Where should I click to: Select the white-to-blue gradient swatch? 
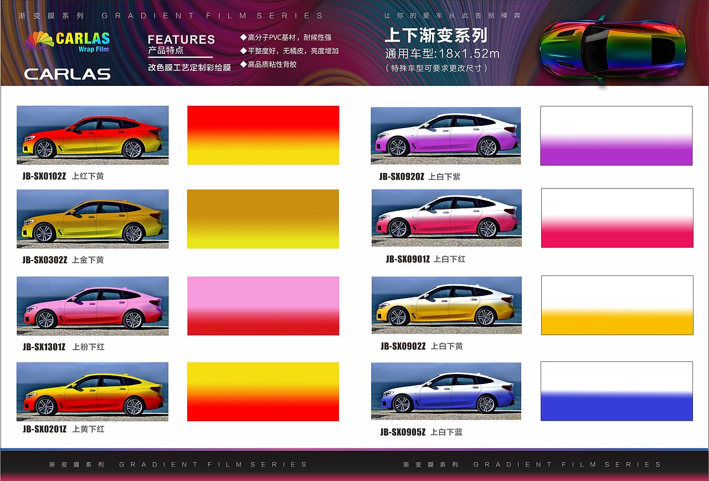[616, 391]
